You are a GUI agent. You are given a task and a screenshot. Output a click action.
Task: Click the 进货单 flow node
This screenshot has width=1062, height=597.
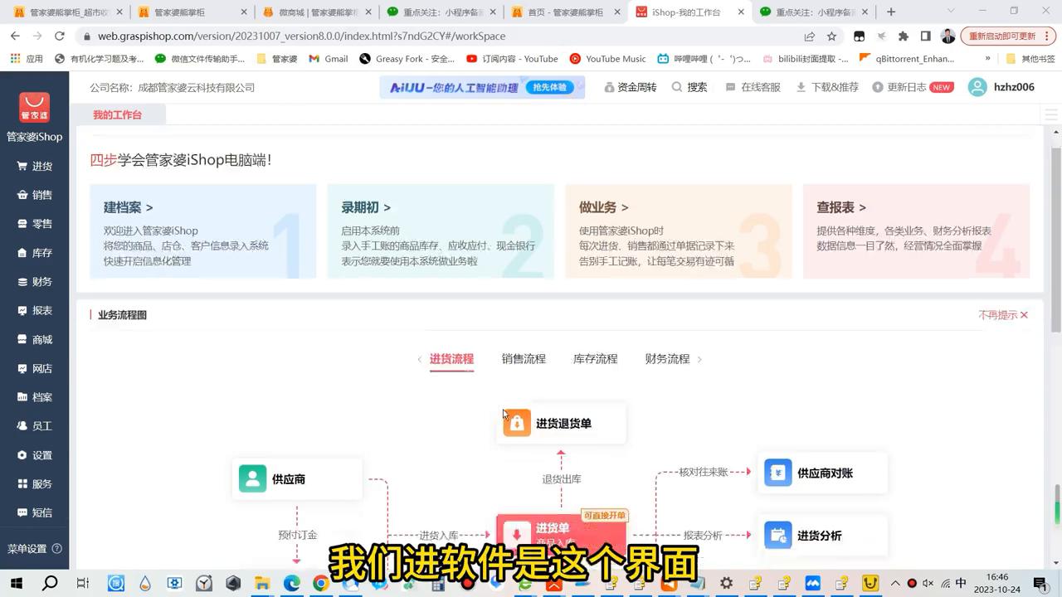pos(561,535)
